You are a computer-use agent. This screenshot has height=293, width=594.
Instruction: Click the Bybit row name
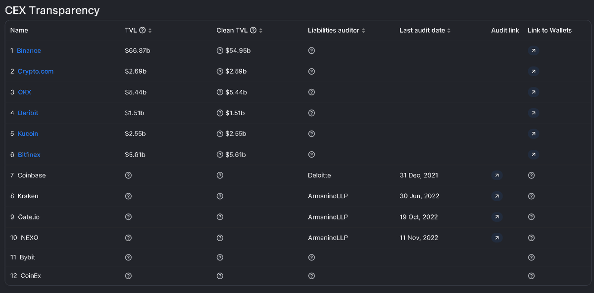pos(28,257)
